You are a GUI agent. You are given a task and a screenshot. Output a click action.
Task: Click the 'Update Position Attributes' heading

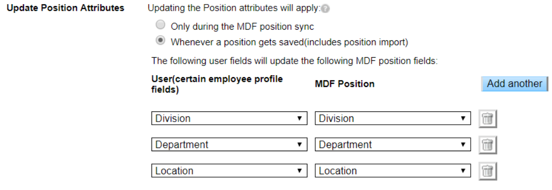coord(65,8)
